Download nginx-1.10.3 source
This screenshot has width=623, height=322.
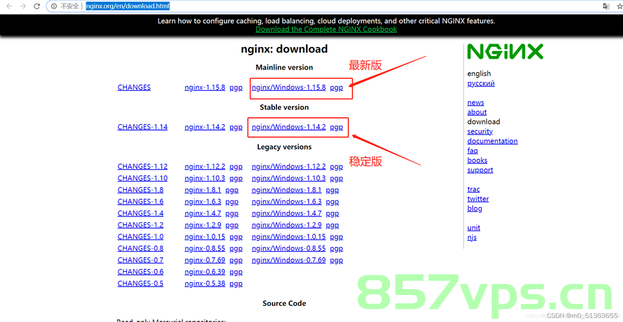point(205,178)
